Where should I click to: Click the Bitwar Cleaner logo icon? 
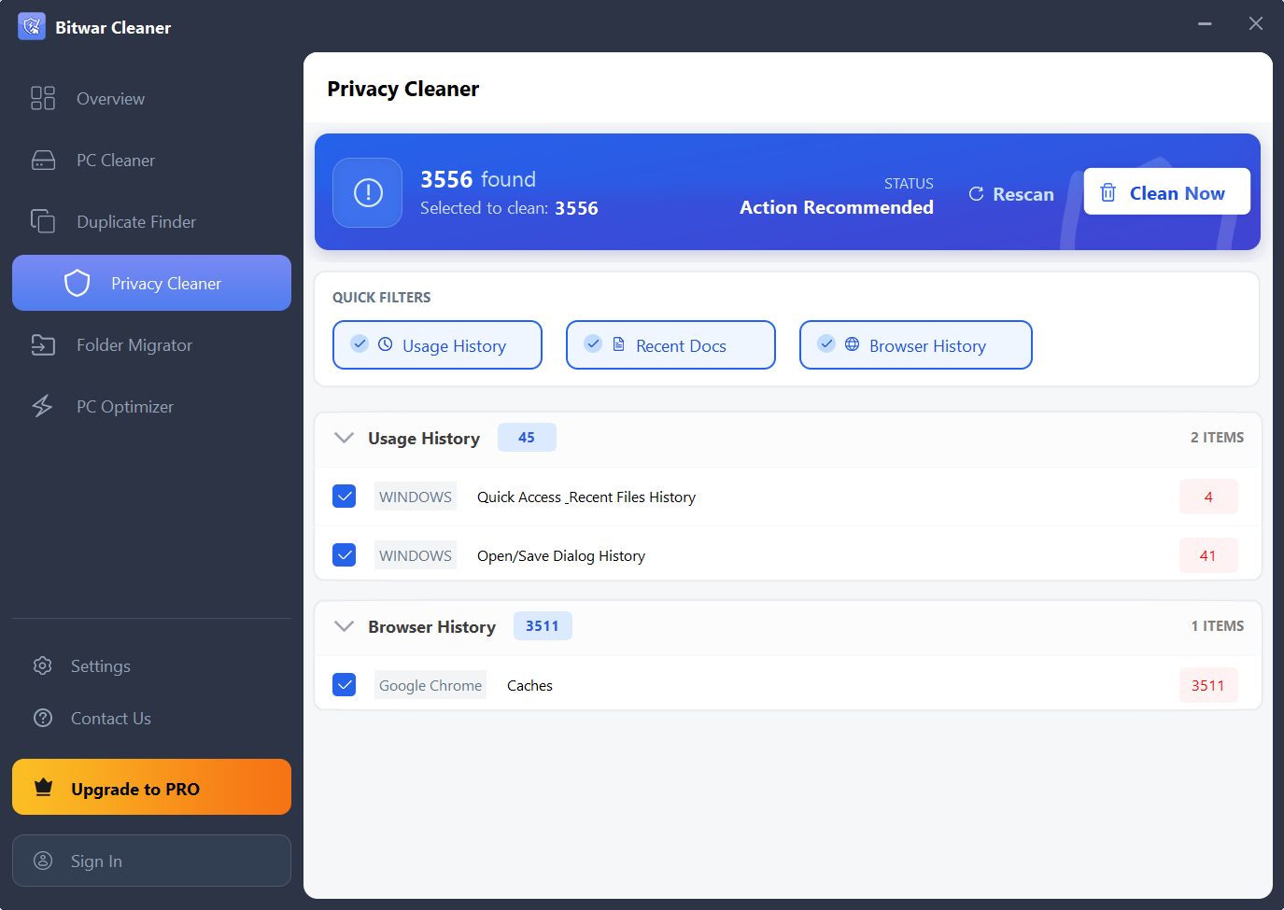tap(32, 26)
